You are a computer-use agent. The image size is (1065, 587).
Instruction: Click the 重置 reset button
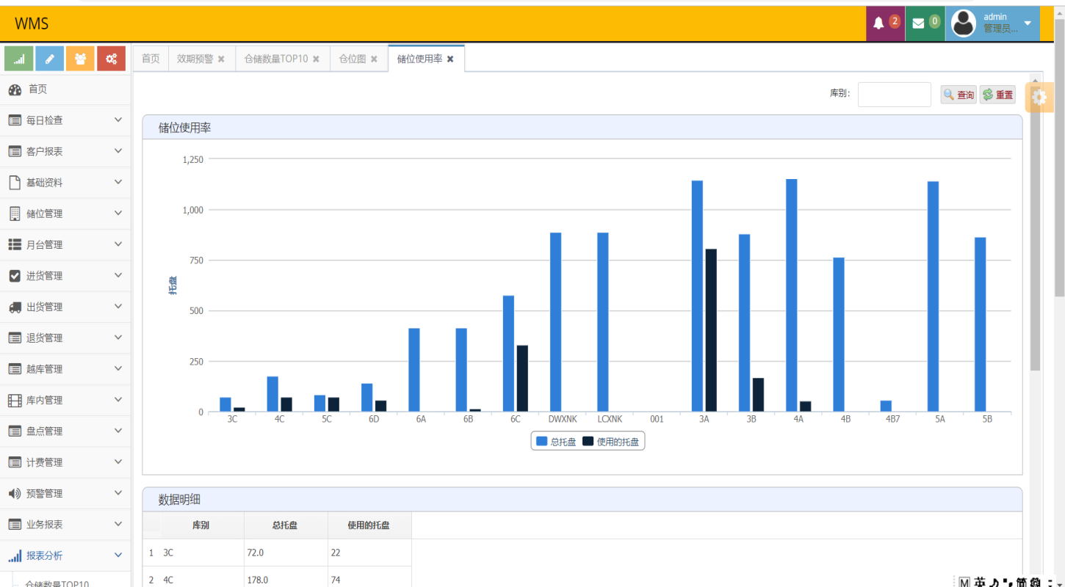coord(997,95)
